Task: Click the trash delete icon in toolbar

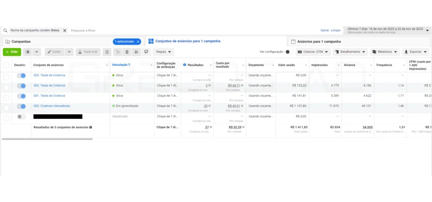Action: [127, 52]
